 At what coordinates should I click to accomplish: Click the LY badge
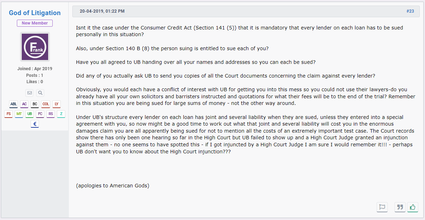click(57, 104)
